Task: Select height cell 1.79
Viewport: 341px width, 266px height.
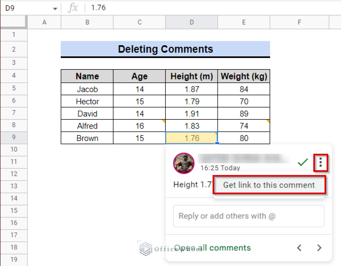Action: point(192,102)
